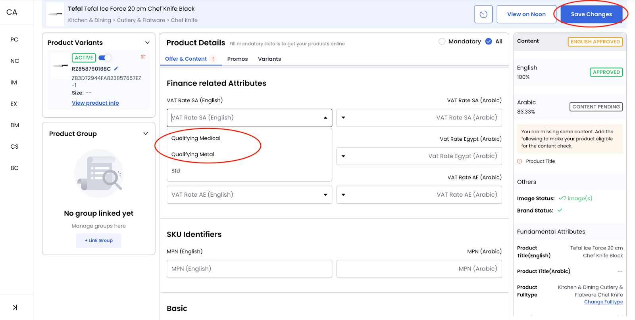Click the sidebar expand arrow icon
Screen dimensions: 635x320
click(x=15, y=307)
